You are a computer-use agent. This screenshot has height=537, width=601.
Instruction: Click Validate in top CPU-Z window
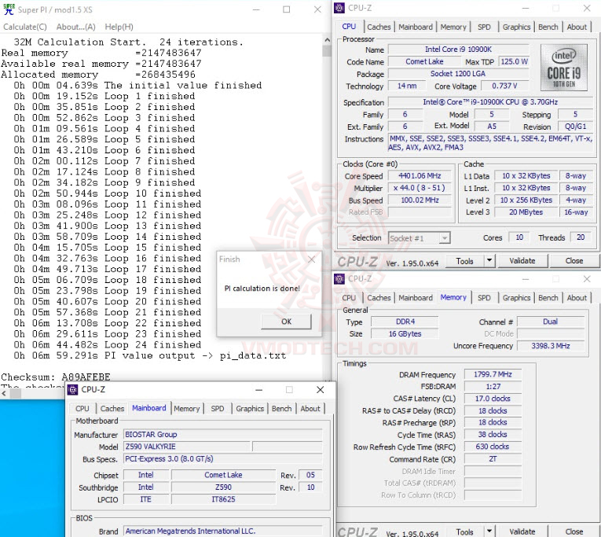click(522, 261)
